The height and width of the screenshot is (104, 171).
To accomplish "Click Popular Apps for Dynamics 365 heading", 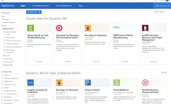I will (46, 18).
